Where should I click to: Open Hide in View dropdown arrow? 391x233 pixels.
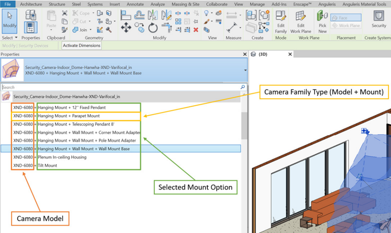[211, 13]
